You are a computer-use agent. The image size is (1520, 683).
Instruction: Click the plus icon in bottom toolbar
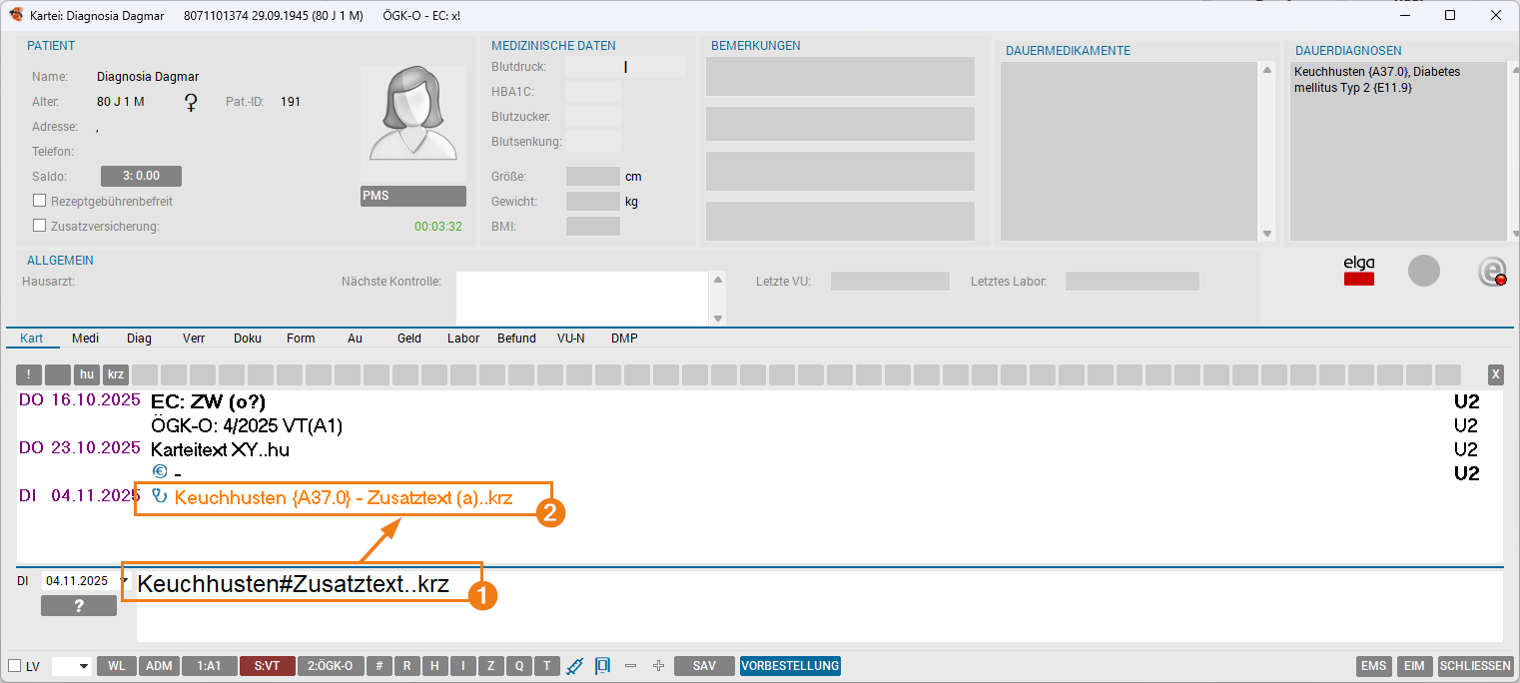click(x=658, y=666)
